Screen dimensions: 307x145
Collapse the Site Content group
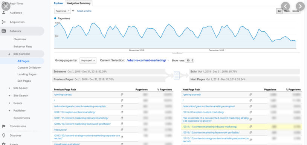9,54
